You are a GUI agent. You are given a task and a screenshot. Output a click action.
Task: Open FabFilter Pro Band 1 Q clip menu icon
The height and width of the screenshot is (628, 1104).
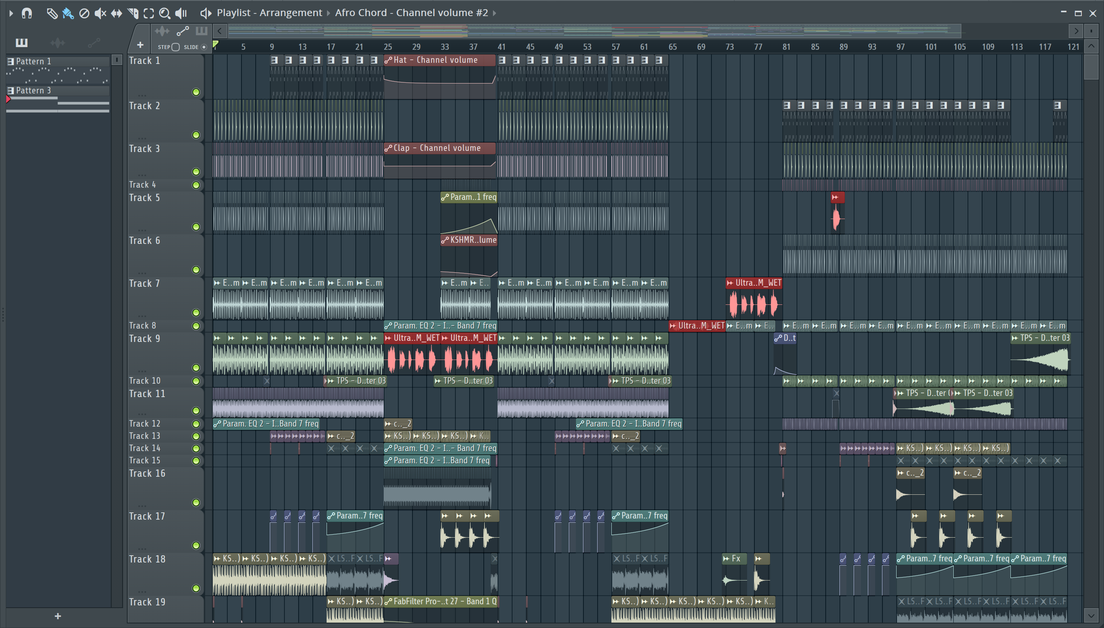388,601
